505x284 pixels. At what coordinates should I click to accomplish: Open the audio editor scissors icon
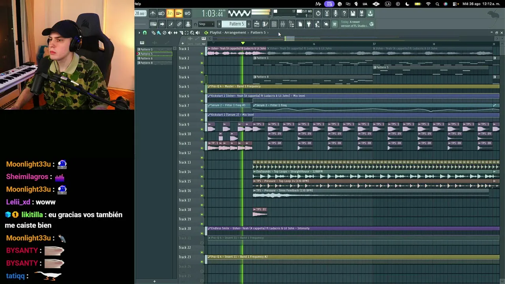point(327,13)
